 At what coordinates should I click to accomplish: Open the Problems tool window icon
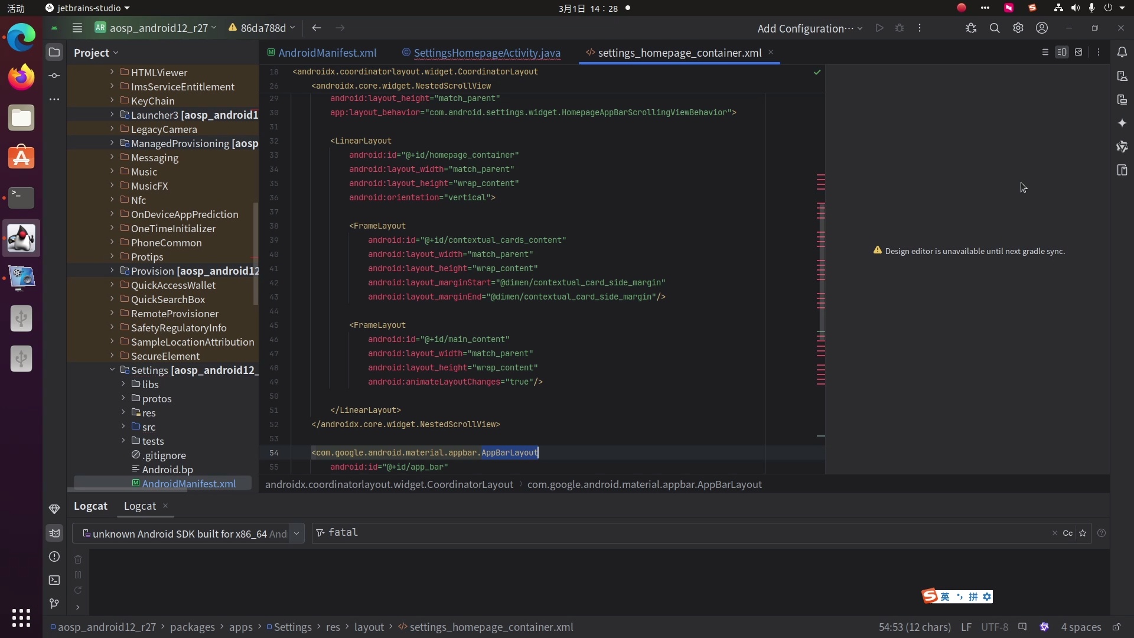pos(54,556)
